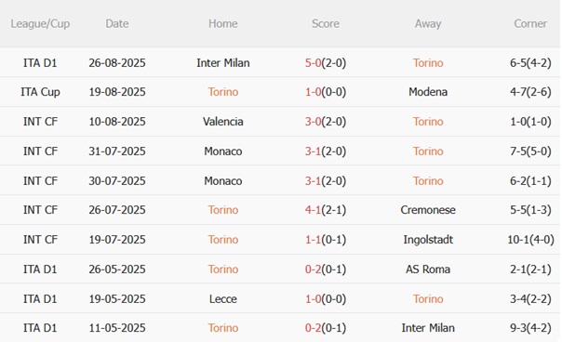Viewport: 562px width, 342px height.
Task: Open the Modena team link
Action: point(428,92)
